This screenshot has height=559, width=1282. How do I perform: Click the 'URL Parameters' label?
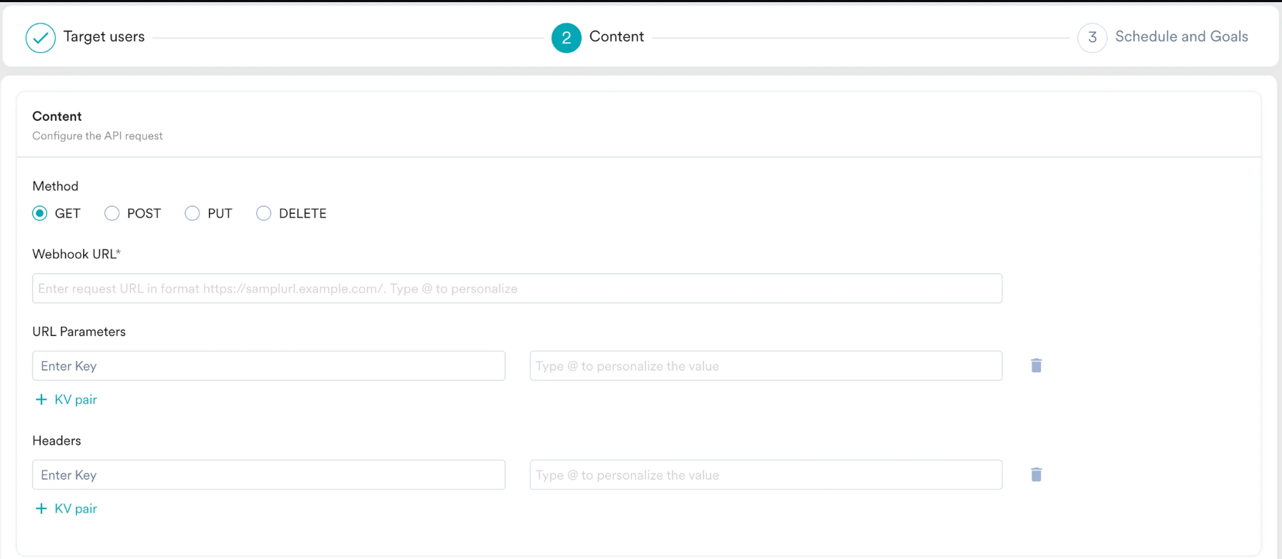[79, 332]
